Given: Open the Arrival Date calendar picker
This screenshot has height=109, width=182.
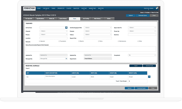Looking at the screenshot, I should (66, 27).
